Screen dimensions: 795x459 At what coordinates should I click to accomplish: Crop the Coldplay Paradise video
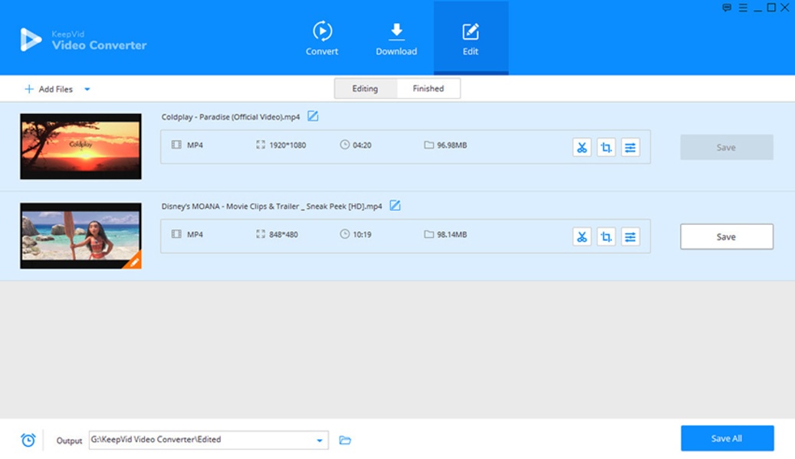[606, 148]
